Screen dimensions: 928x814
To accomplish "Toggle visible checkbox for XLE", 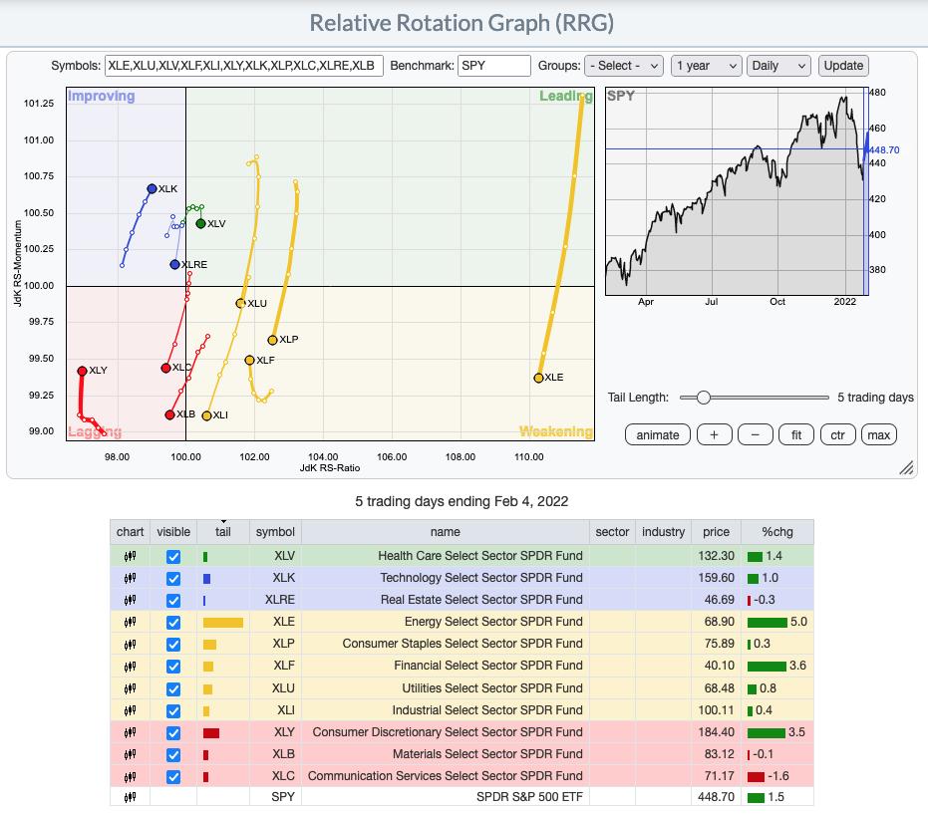I will pos(173,623).
